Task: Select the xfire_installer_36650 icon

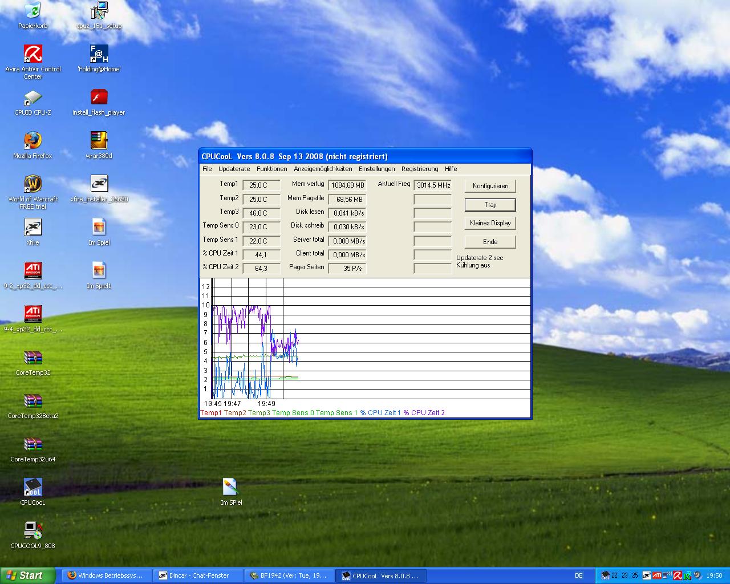Action: [99, 189]
